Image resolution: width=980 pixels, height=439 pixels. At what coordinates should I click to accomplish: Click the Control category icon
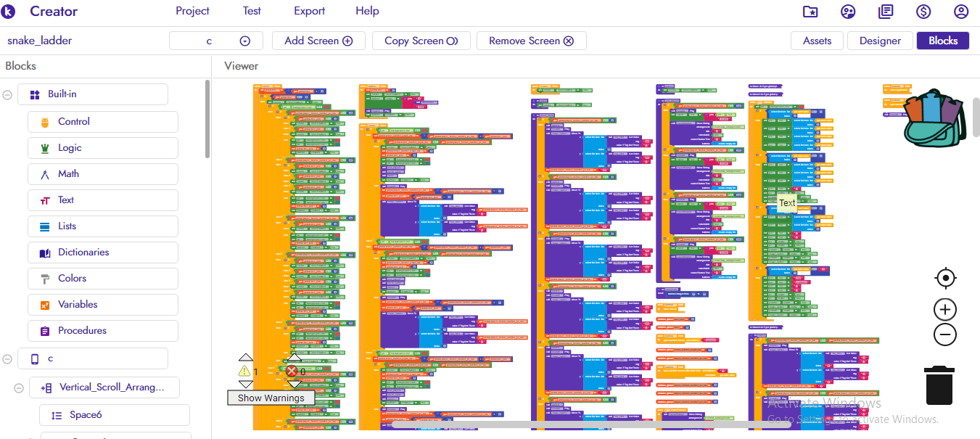click(45, 122)
